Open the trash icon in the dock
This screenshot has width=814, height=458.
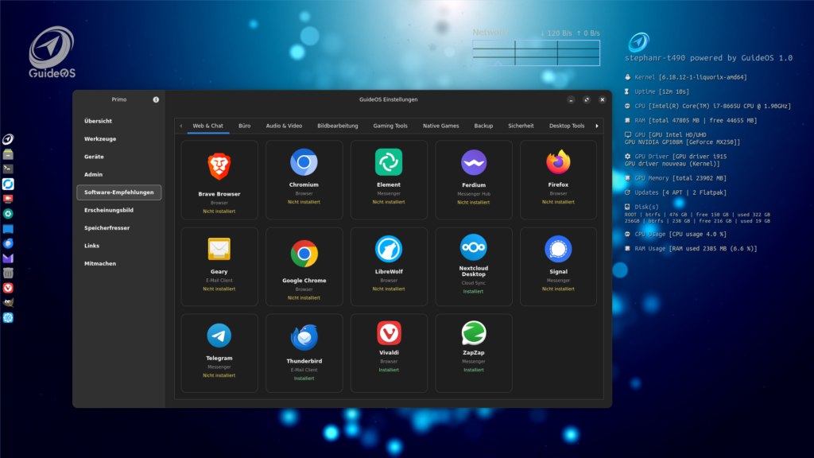8,273
